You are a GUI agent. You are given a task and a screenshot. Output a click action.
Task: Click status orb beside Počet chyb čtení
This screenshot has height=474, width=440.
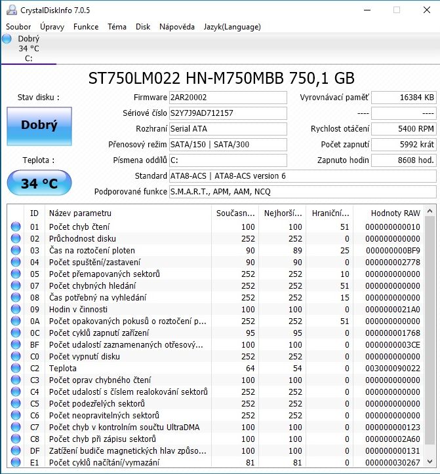click(16, 227)
